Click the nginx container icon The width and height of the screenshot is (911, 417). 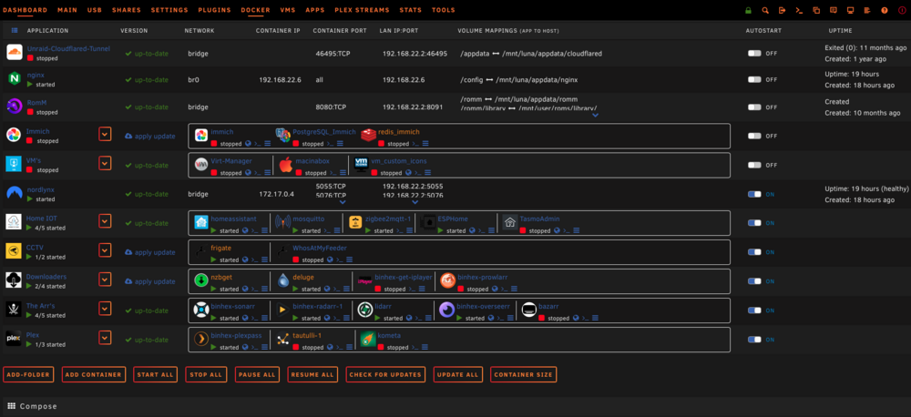pyautogui.click(x=14, y=78)
